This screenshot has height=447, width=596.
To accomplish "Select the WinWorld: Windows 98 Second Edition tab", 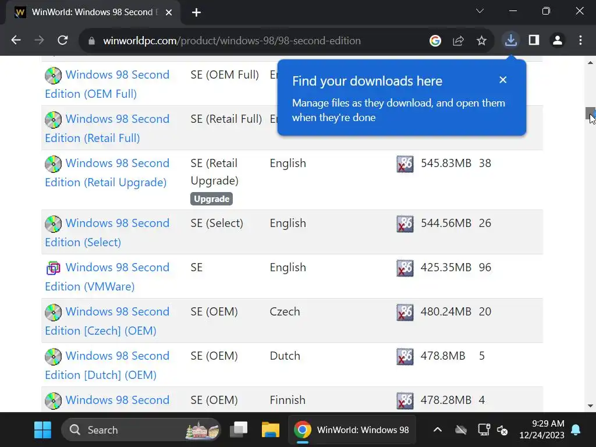I will 93,13.
